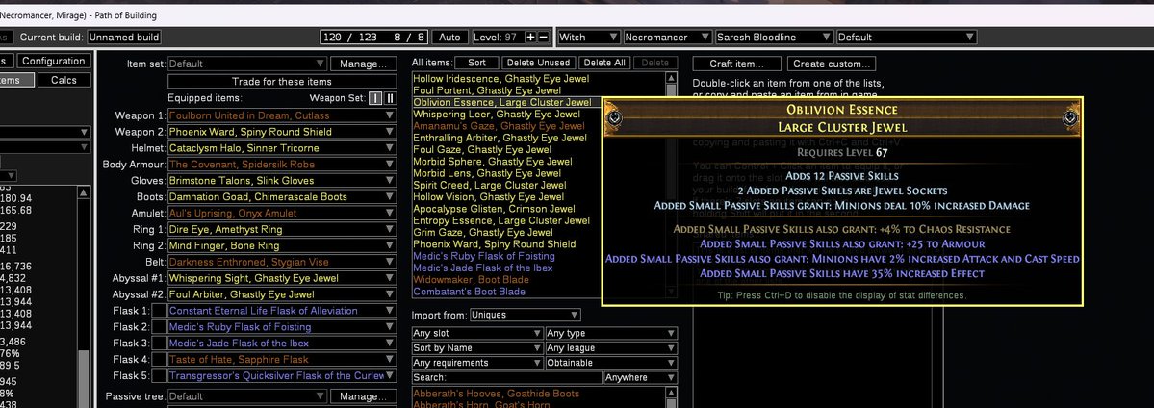Screen dimensions: 1154x408
Task: Select Entropy Essence, Large Cluster Jewel item
Action: (501, 220)
